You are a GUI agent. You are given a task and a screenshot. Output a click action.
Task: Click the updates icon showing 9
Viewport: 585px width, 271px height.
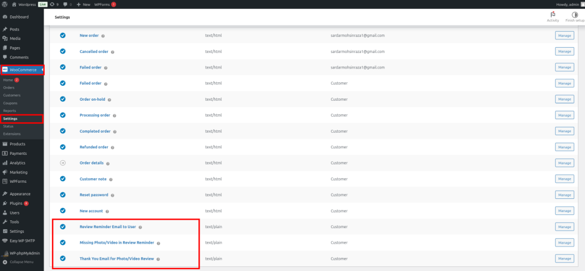point(54,4)
